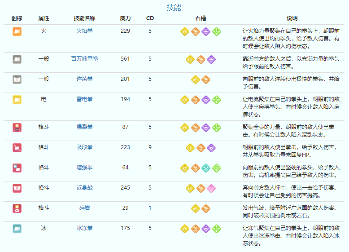Click the purple slot gem in 吸取拳 row
Image resolution: width=349 pixels, height=252 pixels.
(x=211, y=148)
